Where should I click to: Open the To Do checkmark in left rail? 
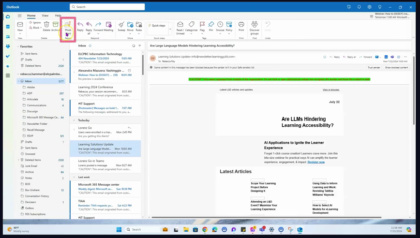[8, 56]
